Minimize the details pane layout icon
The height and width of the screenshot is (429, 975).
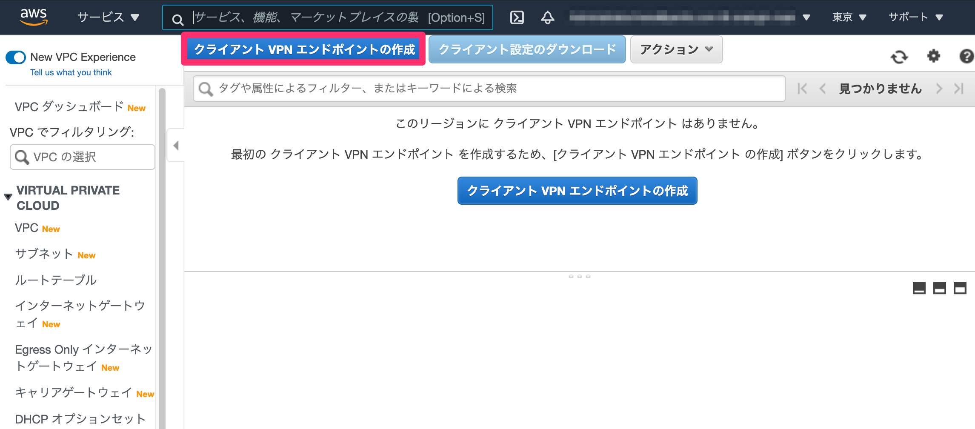919,288
